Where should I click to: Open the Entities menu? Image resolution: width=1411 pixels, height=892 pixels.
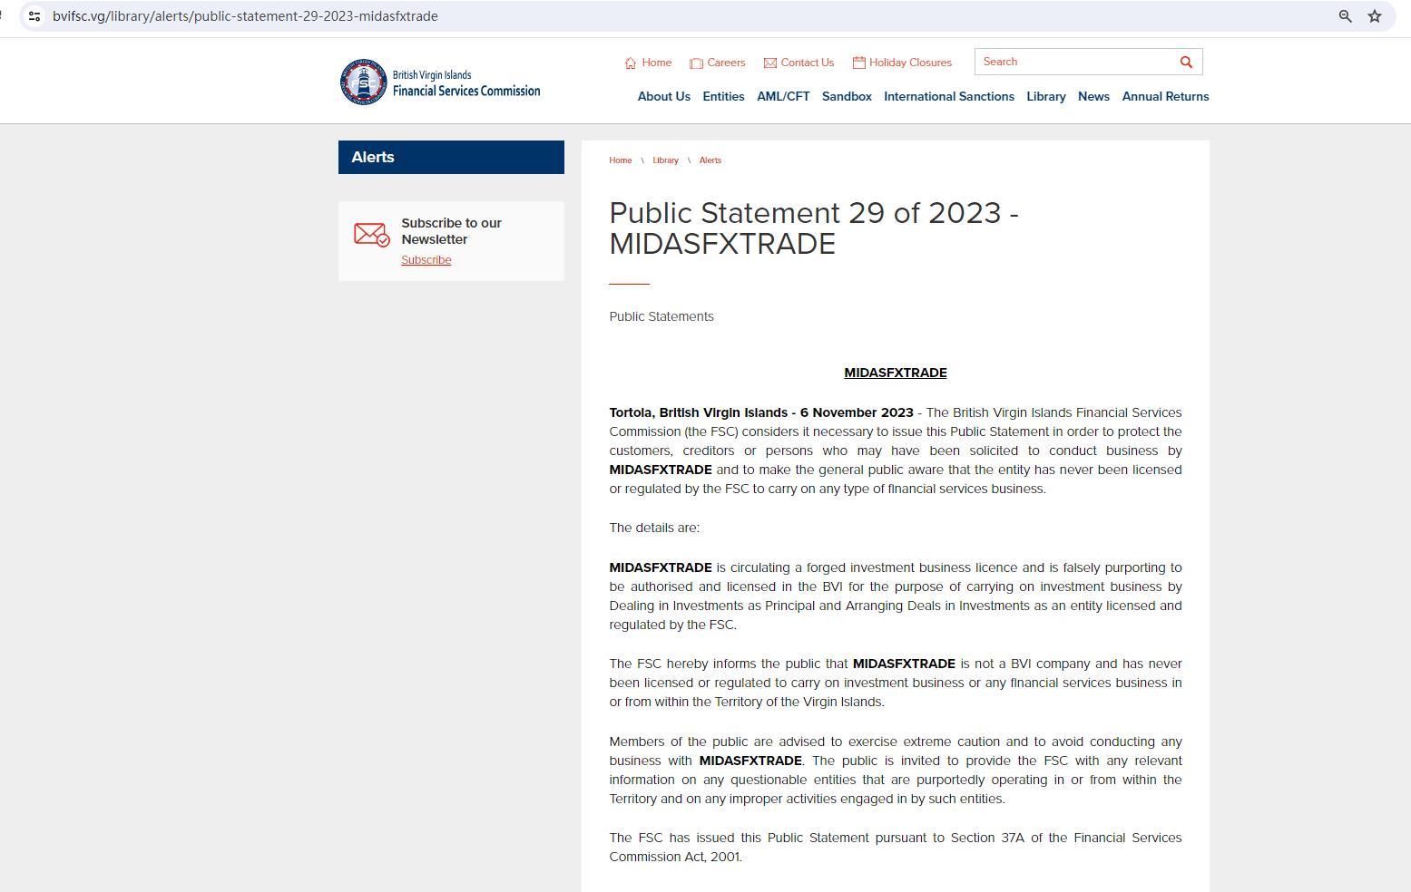(723, 97)
